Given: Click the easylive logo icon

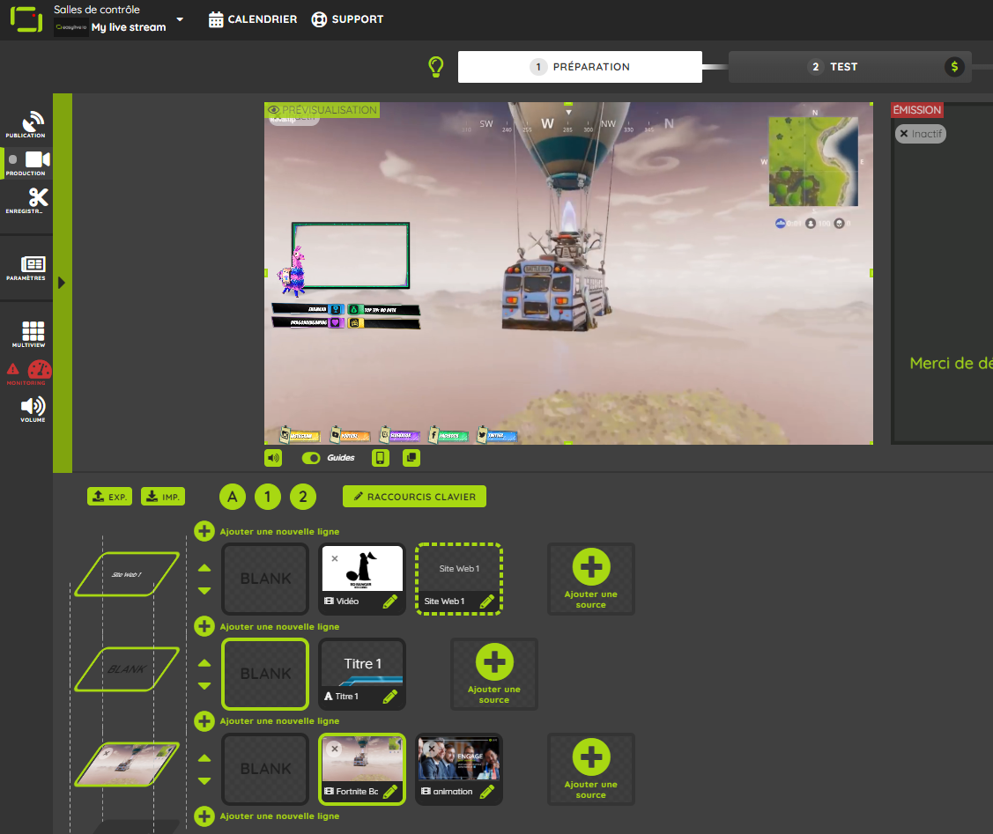Looking at the screenshot, I should click(26, 19).
